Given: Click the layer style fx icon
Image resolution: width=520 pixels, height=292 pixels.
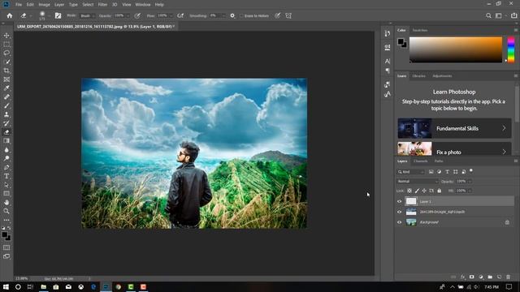Looking at the screenshot, I should tap(462, 277).
